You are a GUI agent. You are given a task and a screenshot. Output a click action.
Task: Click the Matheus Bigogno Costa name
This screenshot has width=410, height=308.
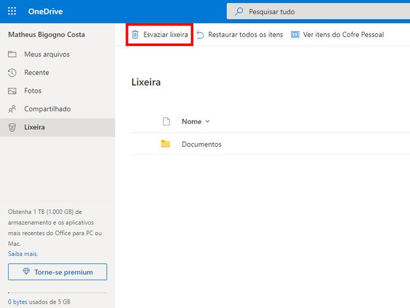point(47,35)
